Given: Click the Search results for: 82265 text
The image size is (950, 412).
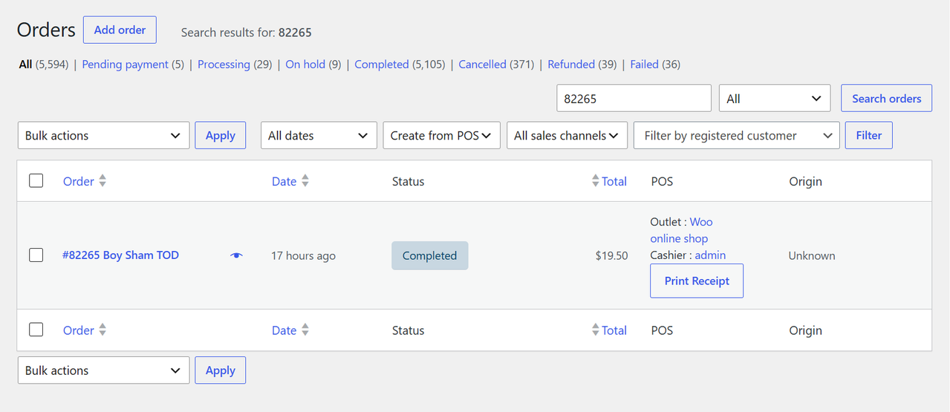Looking at the screenshot, I should [x=247, y=33].
